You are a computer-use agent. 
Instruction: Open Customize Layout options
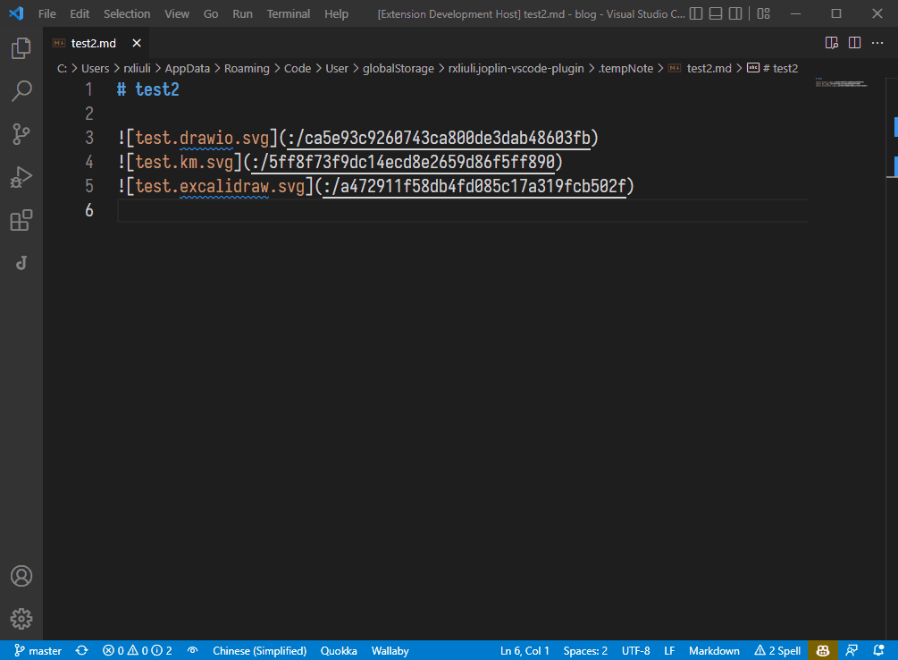click(763, 13)
